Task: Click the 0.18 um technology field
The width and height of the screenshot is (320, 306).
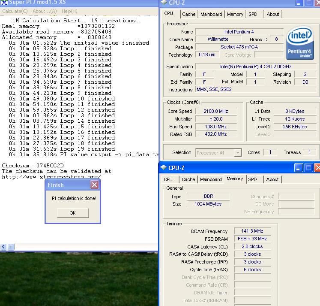Action: [x=207, y=55]
